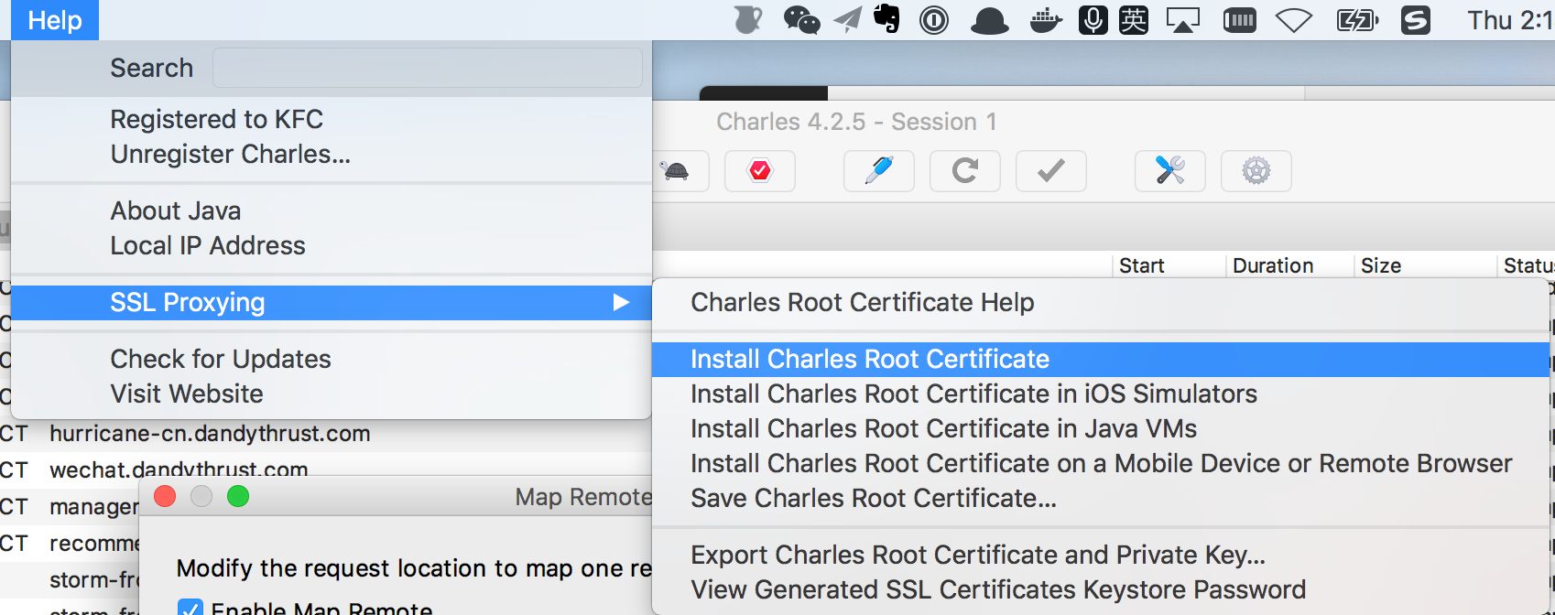1555x615 pixels.
Task: Click the Duration column header
Action: (x=1289, y=265)
